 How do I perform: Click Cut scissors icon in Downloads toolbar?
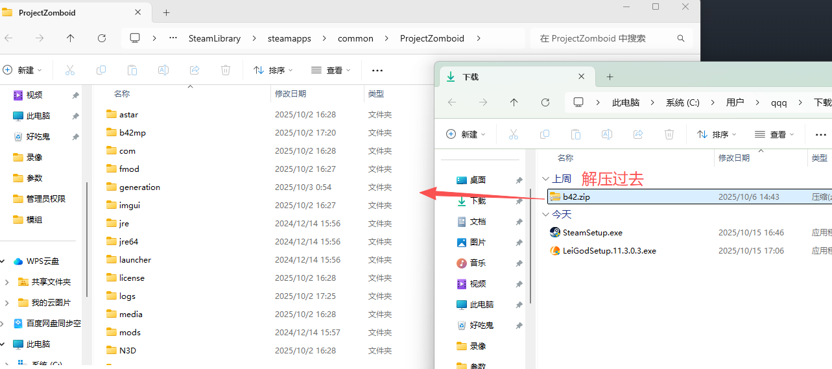(514, 134)
